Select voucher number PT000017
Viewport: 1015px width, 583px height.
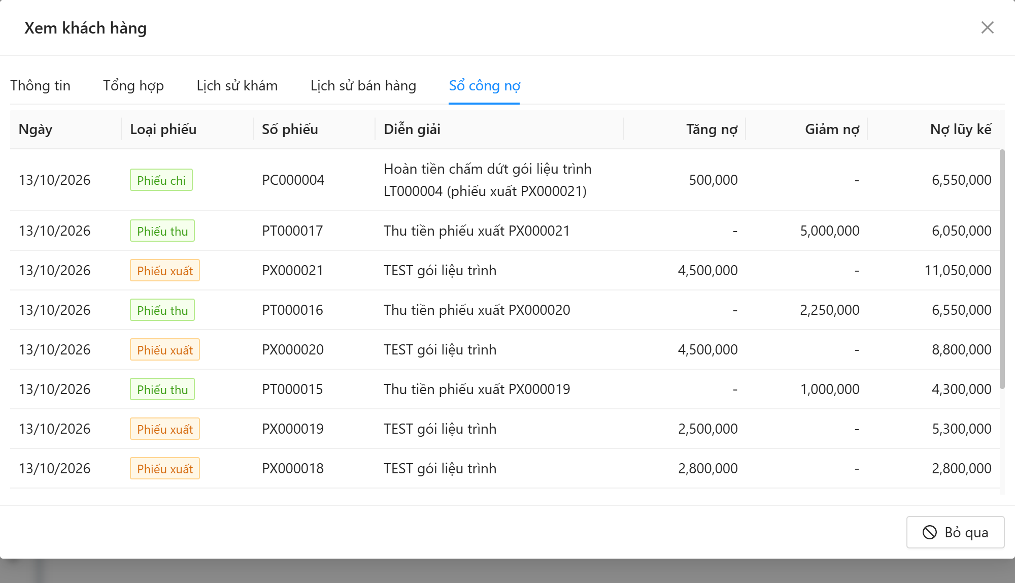[x=292, y=231]
